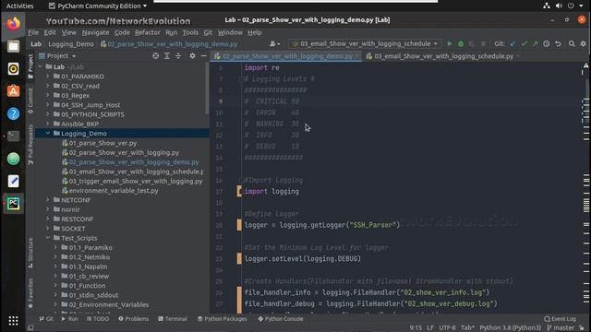This screenshot has width=591, height=332.
Task: Open the Favorites side tool tab
Action: 30,293
